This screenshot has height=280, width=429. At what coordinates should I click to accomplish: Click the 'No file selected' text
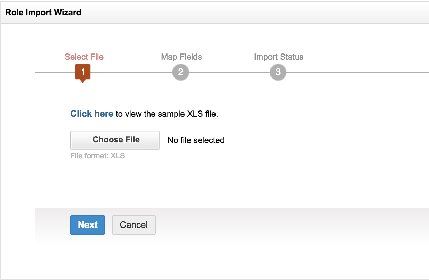click(196, 140)
